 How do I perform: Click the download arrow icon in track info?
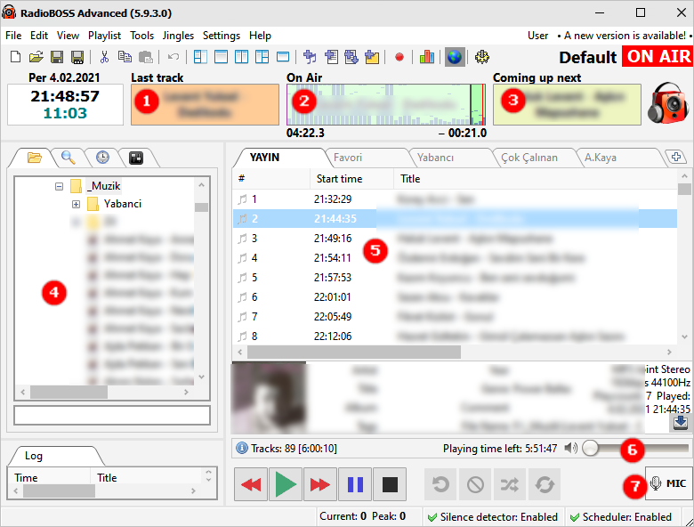click(x=680, y=422)
